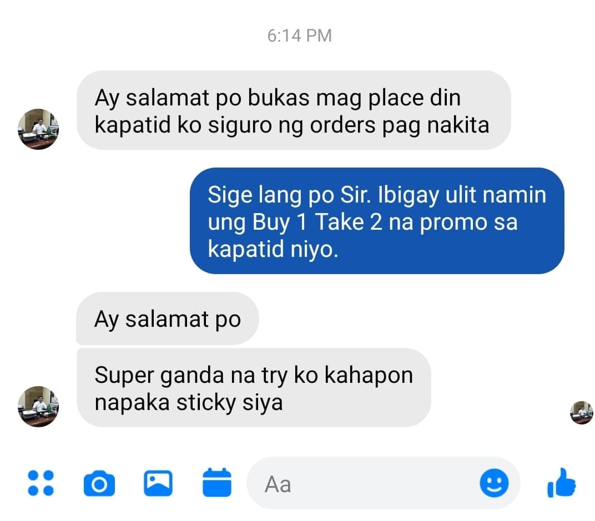
Task: Tap the 'Super ganda' sticky message bubble
Action: click(x=254, y=388)
